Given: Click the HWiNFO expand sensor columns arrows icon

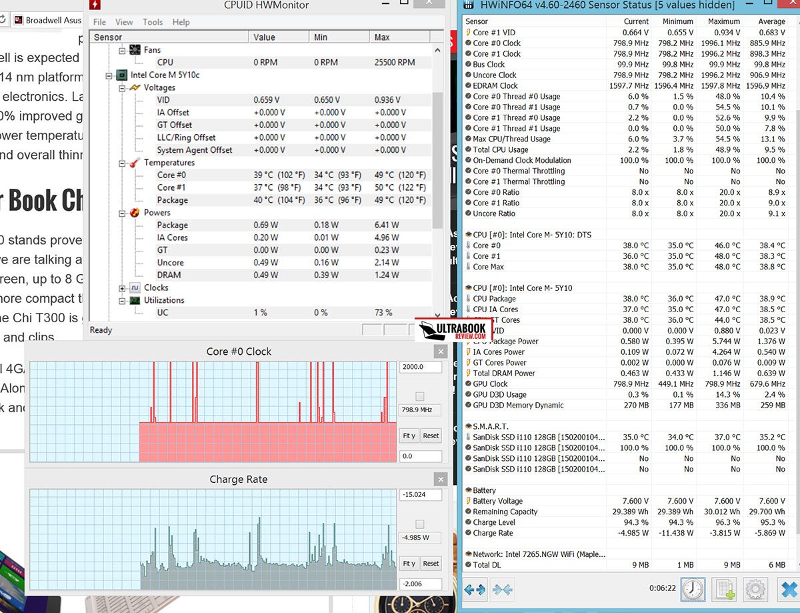Looking at the screenshot, I should coord(475,590).
